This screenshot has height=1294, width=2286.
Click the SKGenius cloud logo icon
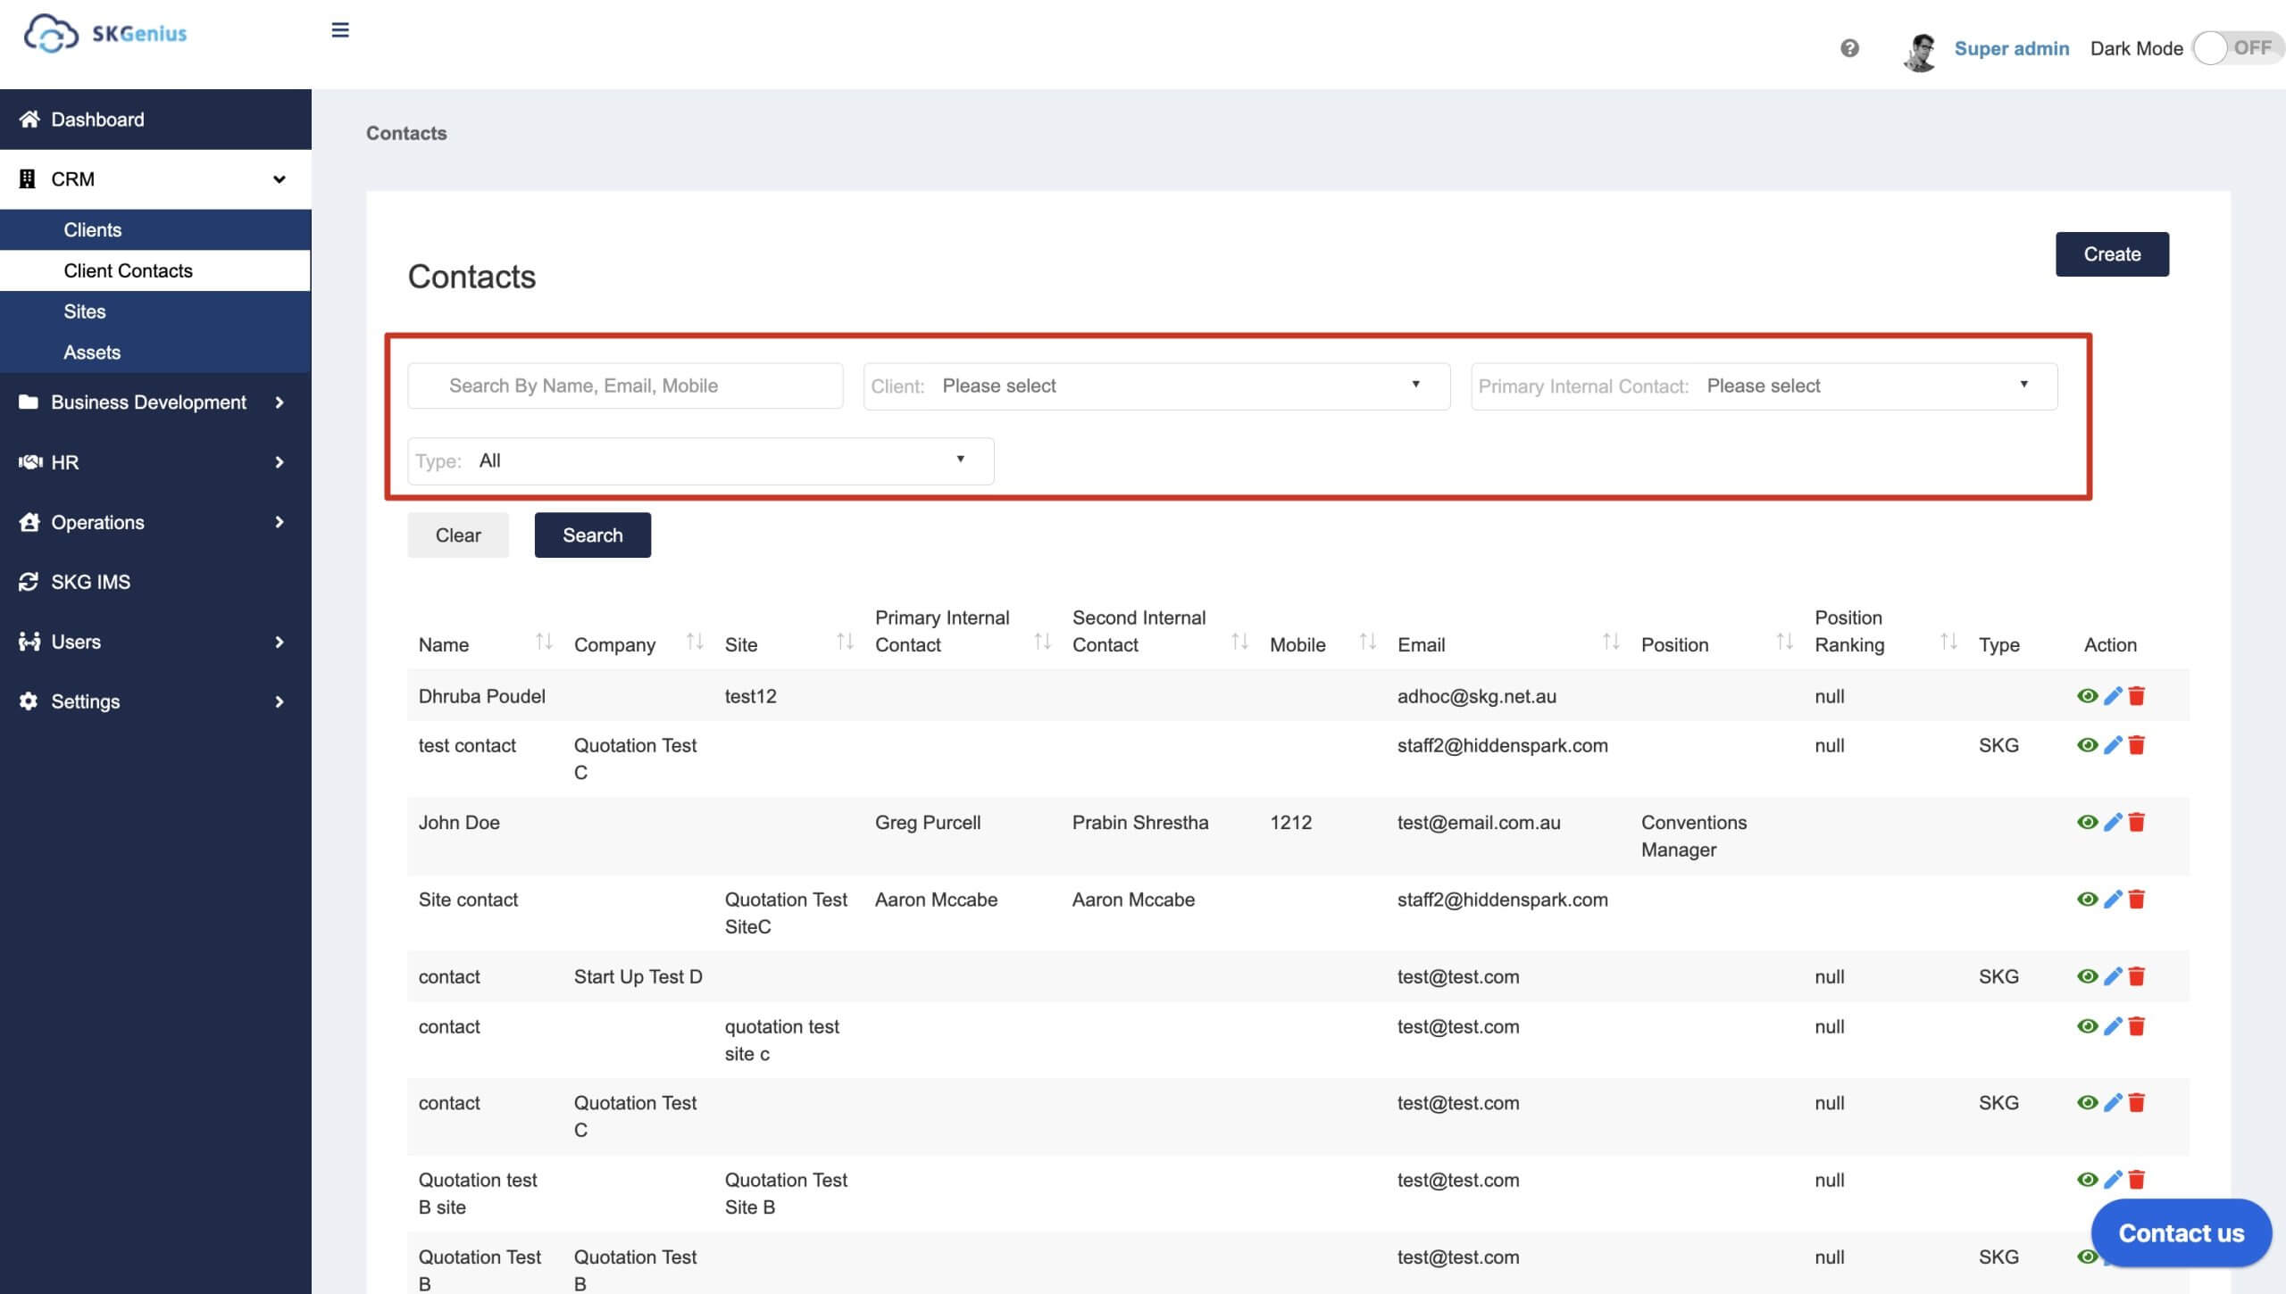tap(50, 29)
